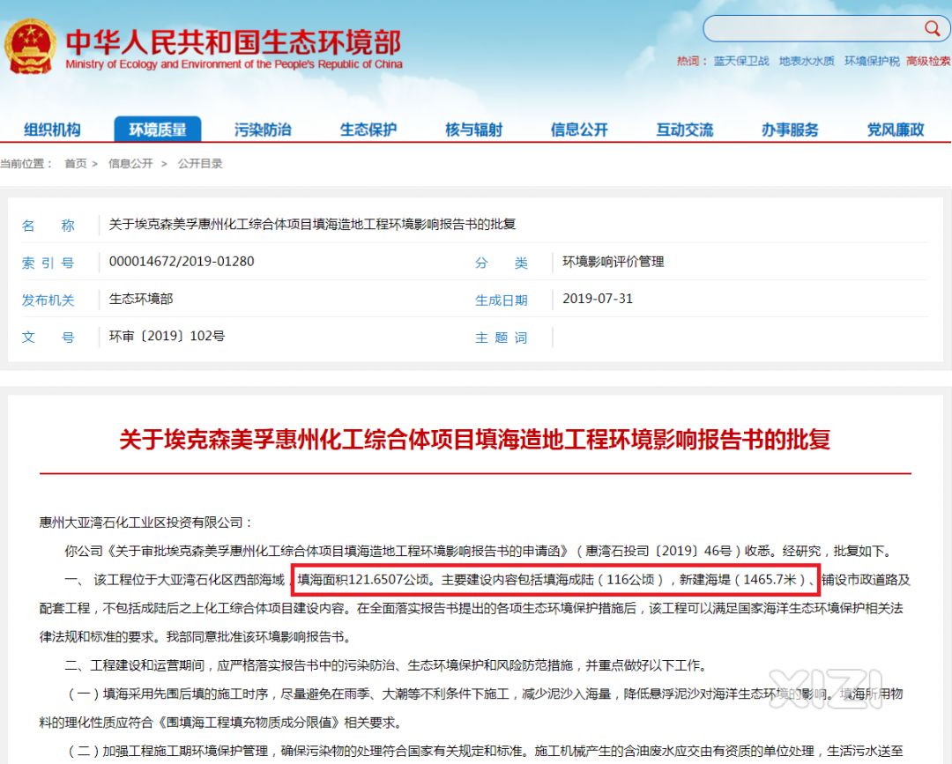Image resolution: width=952 pixels, height=764 pixels.
Task: Click the text 新建海堤（1465.7米）
Action: 744,580
